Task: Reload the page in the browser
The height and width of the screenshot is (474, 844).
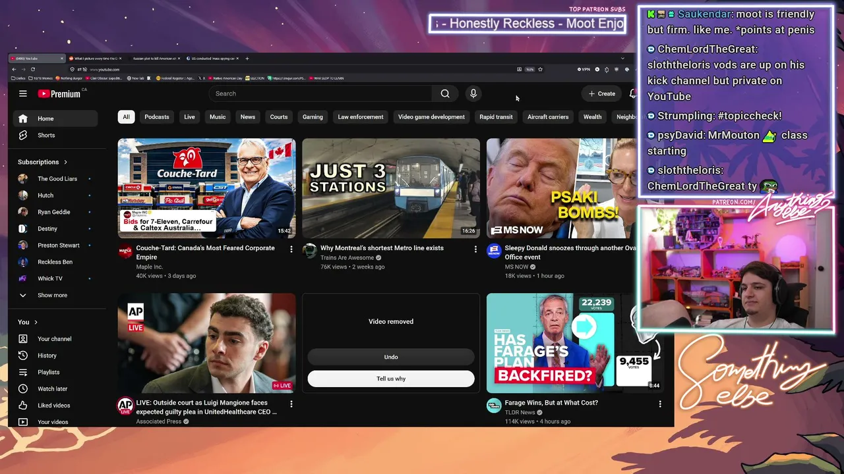Action: point(33,69)
